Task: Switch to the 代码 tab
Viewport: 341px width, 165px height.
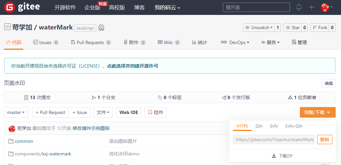Action: tap(14, 42)
